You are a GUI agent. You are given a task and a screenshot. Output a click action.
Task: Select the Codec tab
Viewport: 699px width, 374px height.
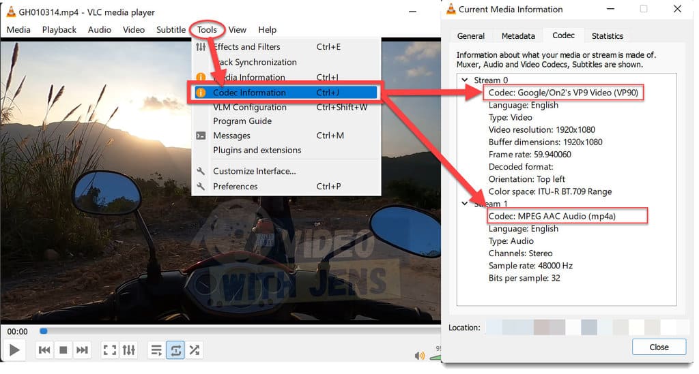[563, 35]
